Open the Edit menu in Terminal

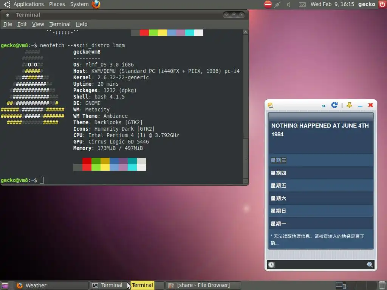tap(22, 24)
